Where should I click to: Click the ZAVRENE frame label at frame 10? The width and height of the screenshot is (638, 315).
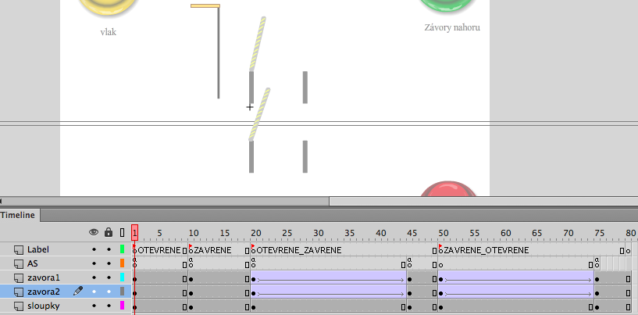(212, 250)
